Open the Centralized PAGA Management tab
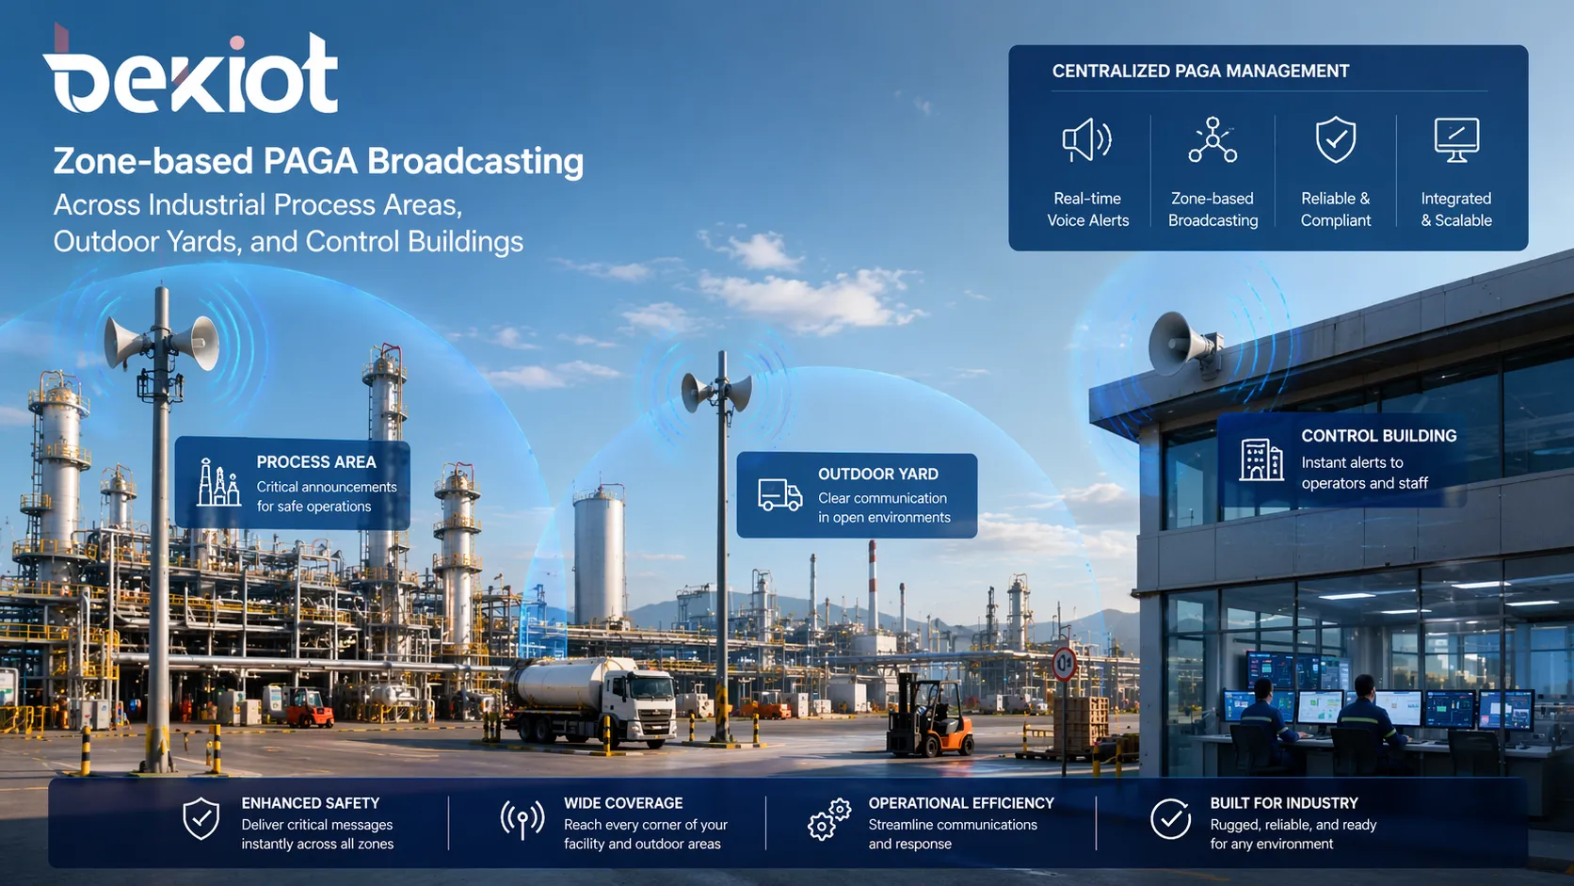 [1201, 71]
